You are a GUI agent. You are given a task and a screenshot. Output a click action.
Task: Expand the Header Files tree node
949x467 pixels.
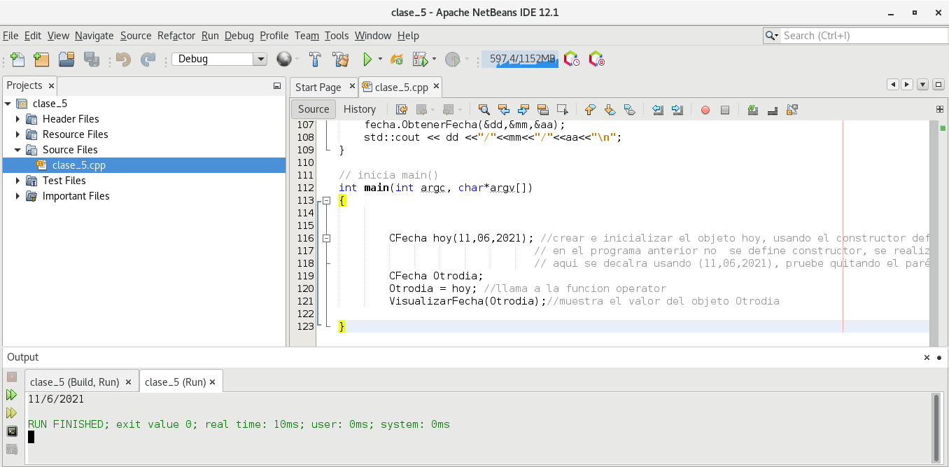click(18, 119)
